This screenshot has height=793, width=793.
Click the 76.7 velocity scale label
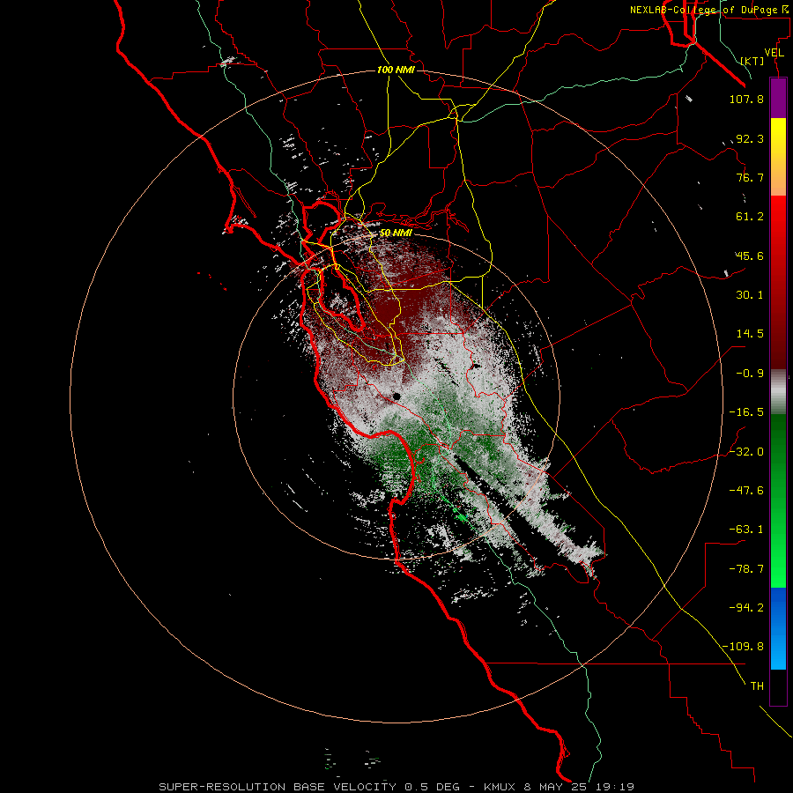click(x=750, y=177)
